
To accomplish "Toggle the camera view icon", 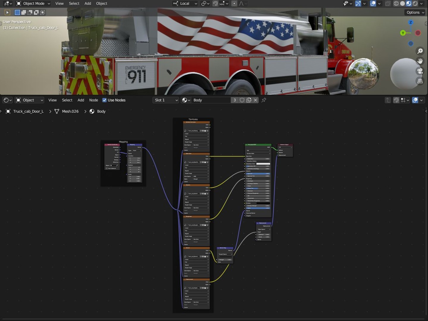I will [420, 71].
